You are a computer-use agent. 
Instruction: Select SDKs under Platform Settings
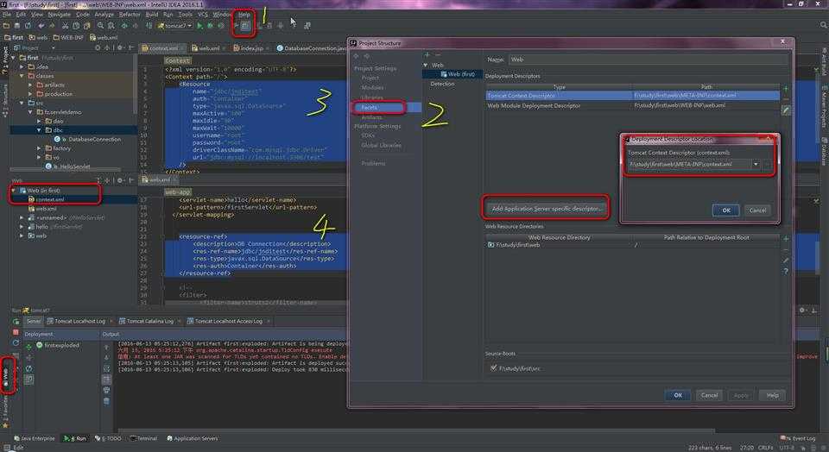point(368,135)
